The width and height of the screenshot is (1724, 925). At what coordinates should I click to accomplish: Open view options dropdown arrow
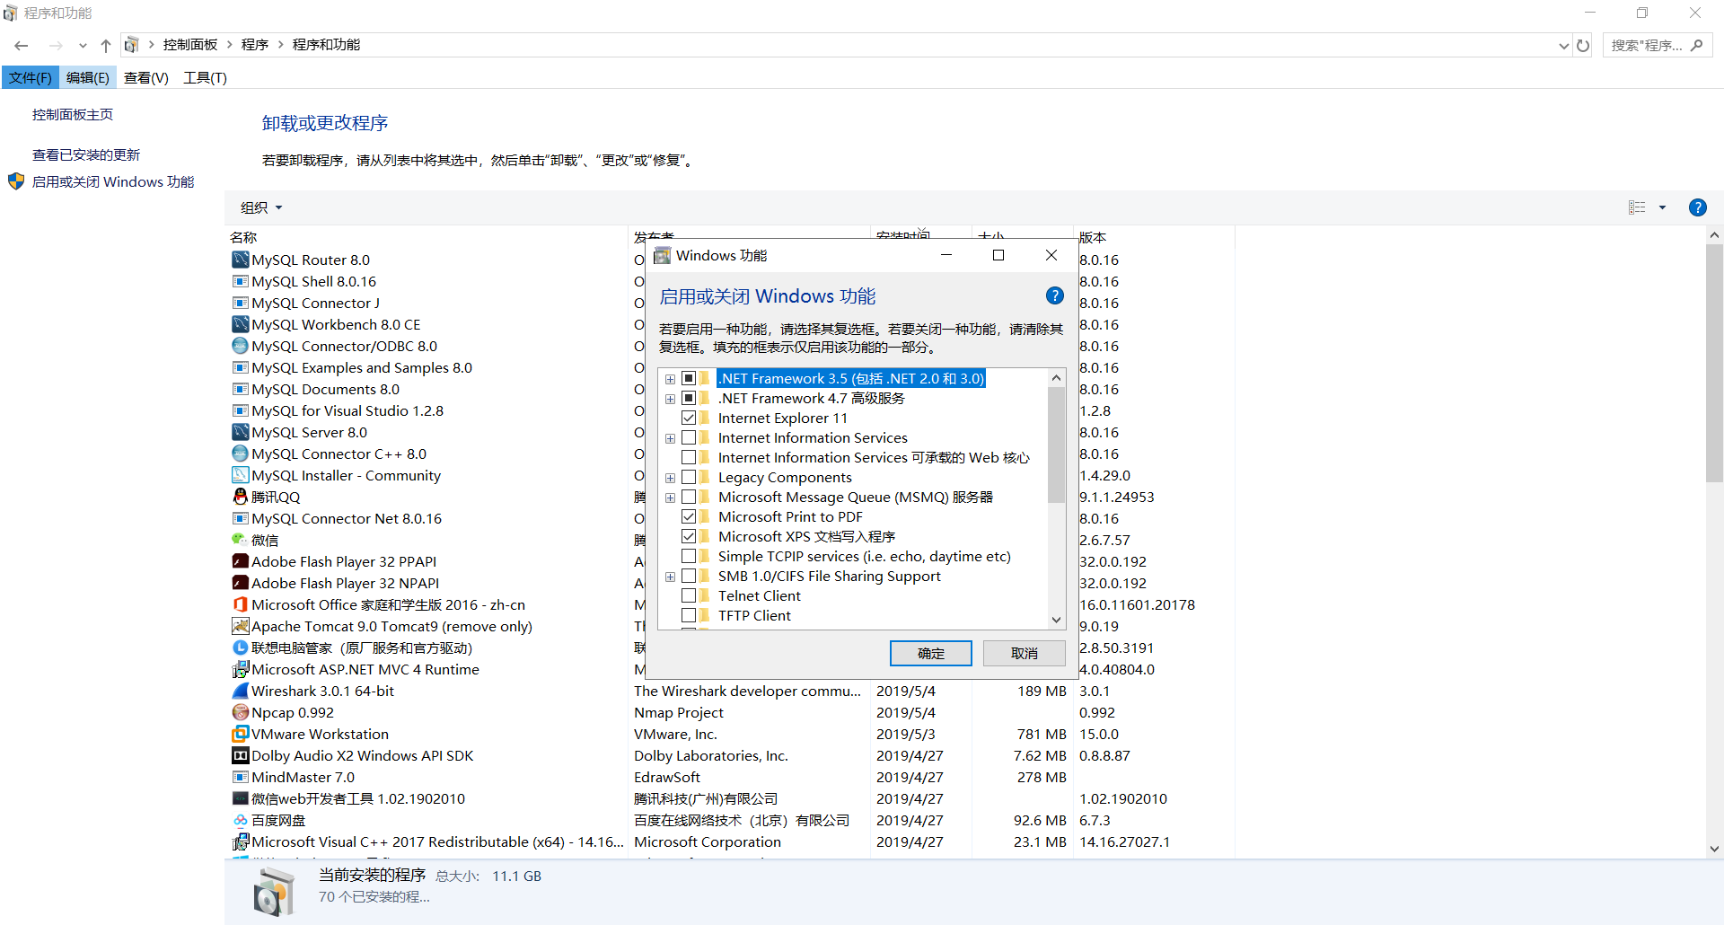click(x=1662, y=207)
